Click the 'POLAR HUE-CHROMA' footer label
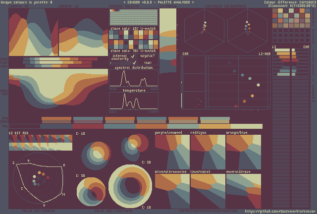Image resolution: width=317 pixels, height=214 pixels. pos(38,211)
